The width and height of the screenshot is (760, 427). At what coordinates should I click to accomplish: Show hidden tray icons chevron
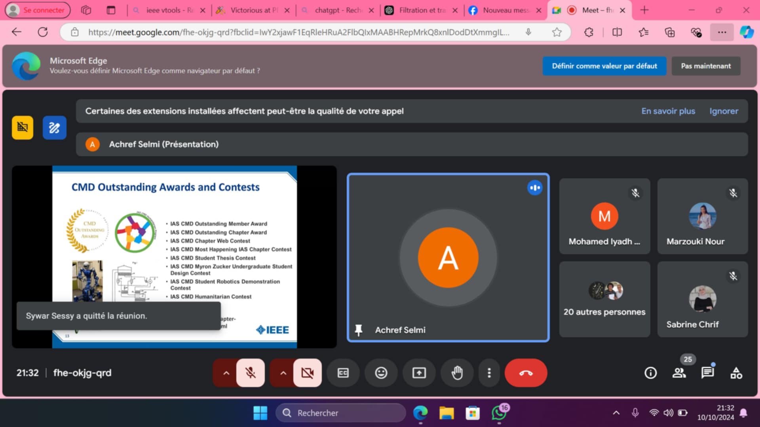click(616, 413)
